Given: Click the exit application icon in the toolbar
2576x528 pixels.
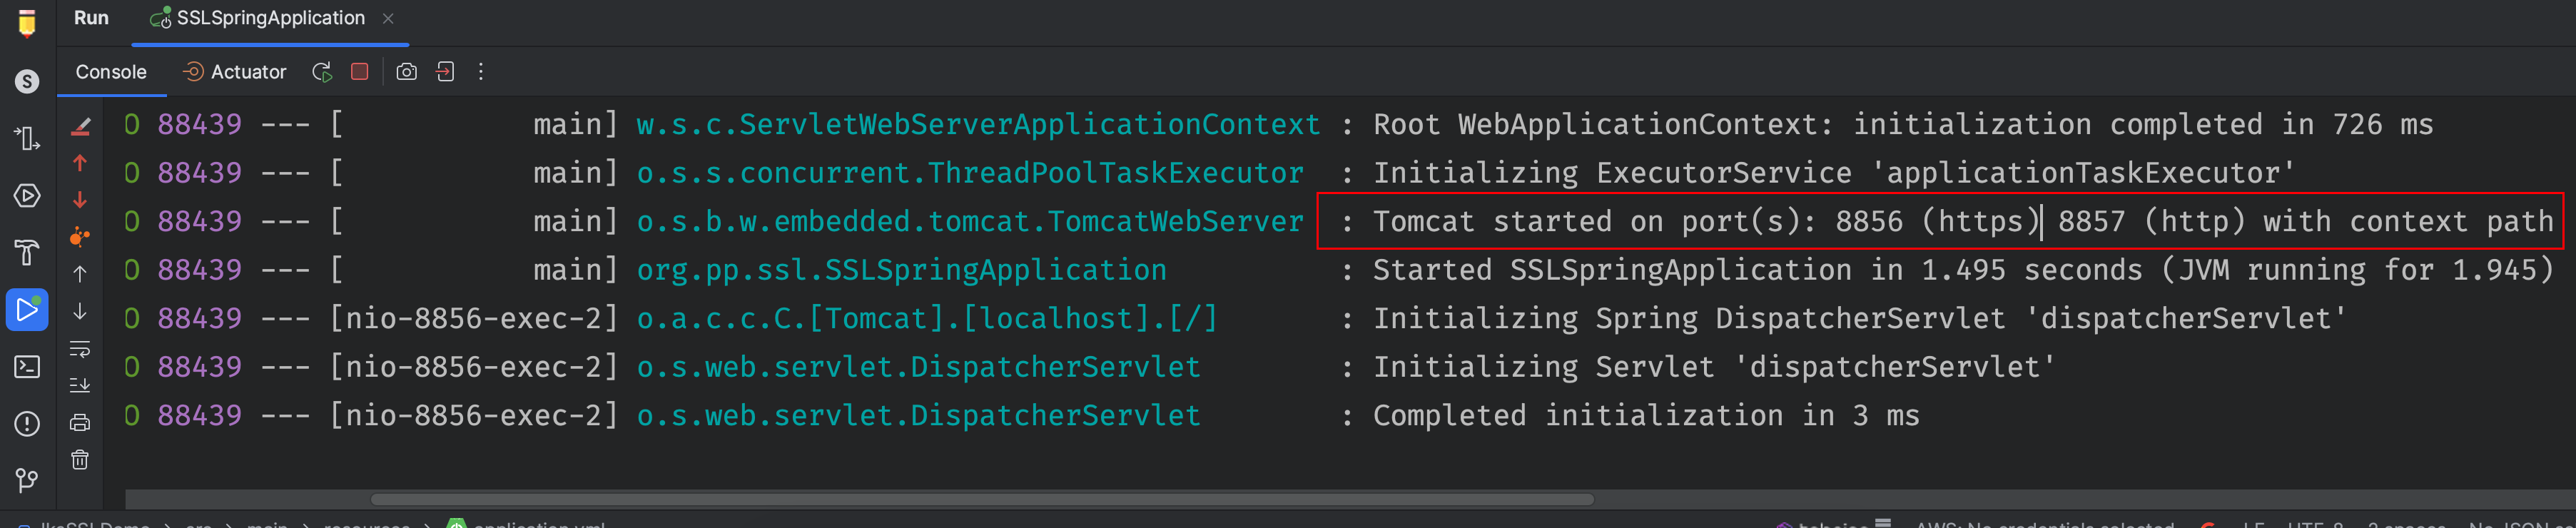Looking at the screenshot, I should coord(445,72).
